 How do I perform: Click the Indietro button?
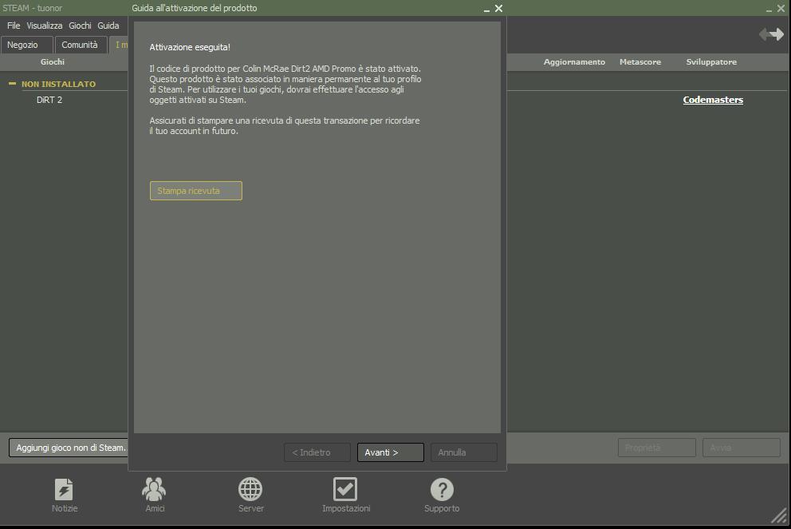click(317, 452)
